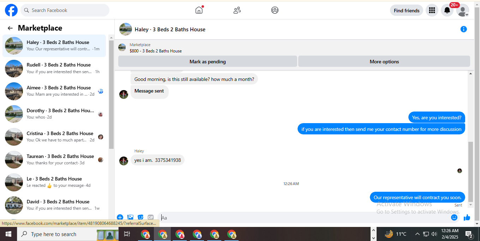The width and height of the screenshot is (480, 241).
Task: Click Haley's avatar beside phone number message
Action: 124,161
